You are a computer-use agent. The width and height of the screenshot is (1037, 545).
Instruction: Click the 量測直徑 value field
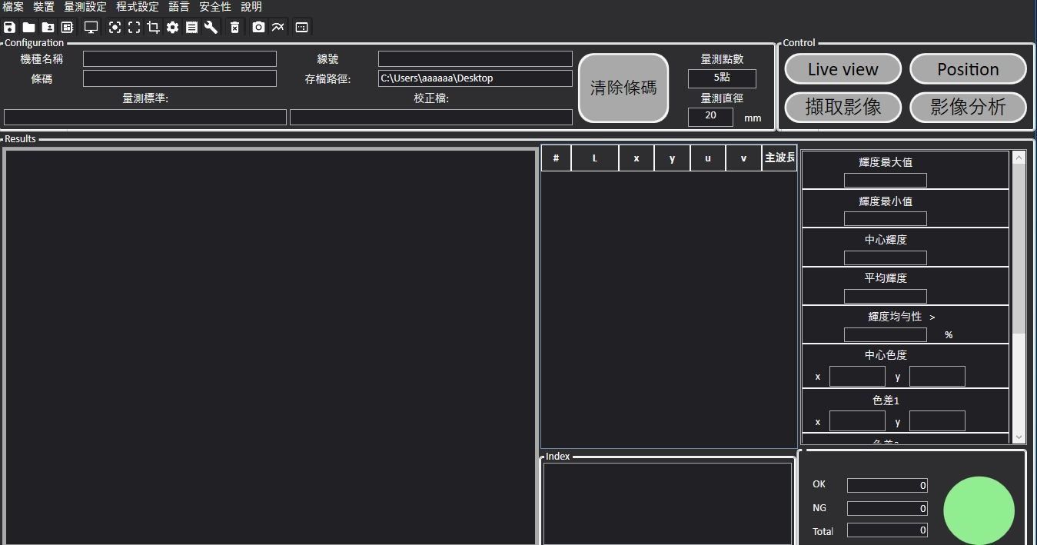(x=710, y=117)
